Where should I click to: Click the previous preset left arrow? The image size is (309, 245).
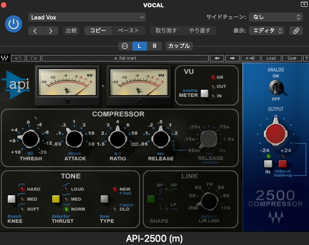36,31
